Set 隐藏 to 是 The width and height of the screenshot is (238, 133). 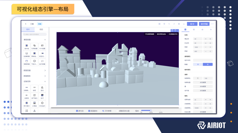(198, 64)
